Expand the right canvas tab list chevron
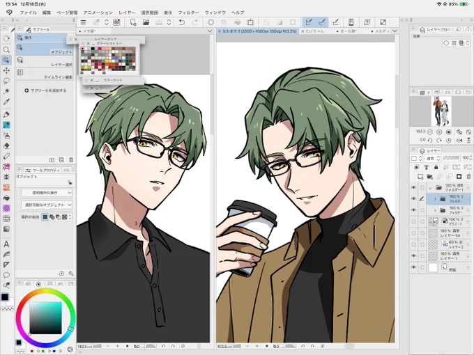474x355 pixels. tap(395, 31)
